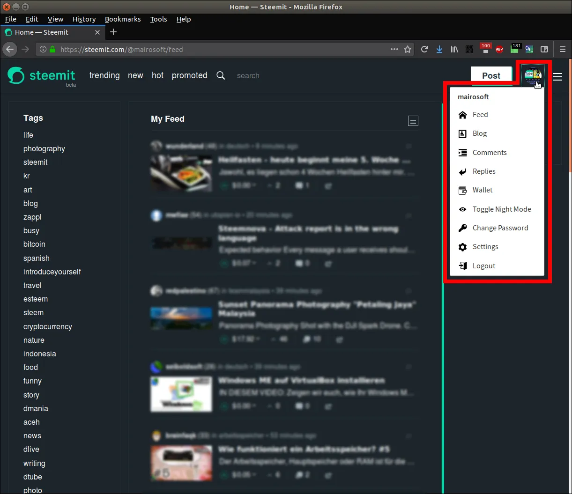The image size is (572, 494).
Task: Select the life tag
Action: pos(28,135)
